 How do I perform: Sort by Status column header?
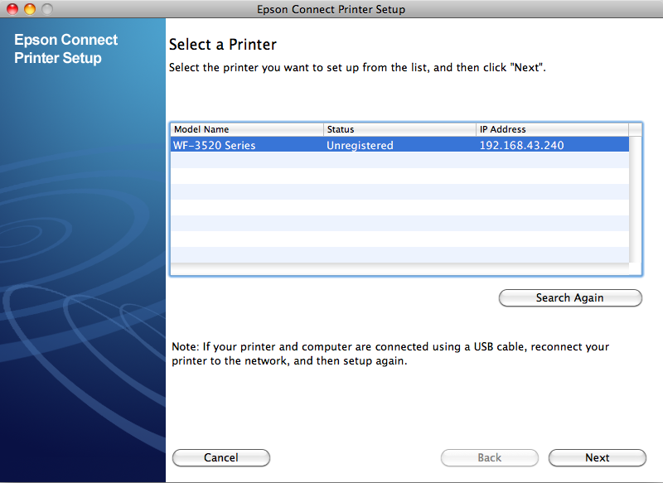[399, 129]
